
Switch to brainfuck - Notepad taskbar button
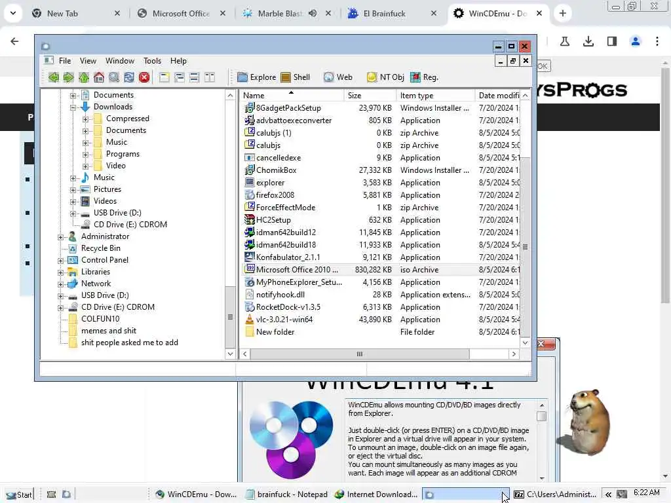pyautogui.click(x=287, y=494)
